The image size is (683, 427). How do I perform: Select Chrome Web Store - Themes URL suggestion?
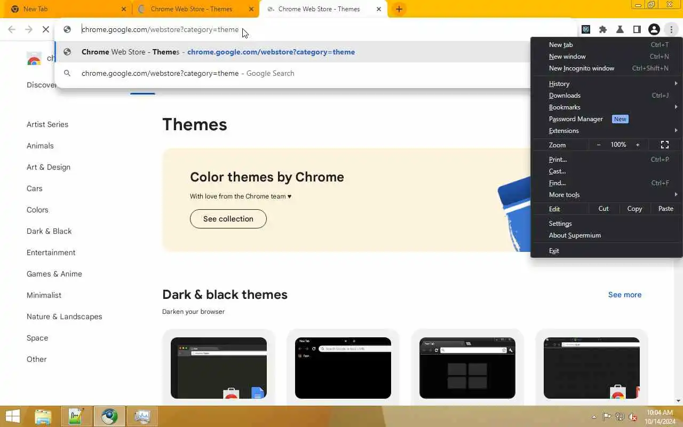[x=292, y=52]
